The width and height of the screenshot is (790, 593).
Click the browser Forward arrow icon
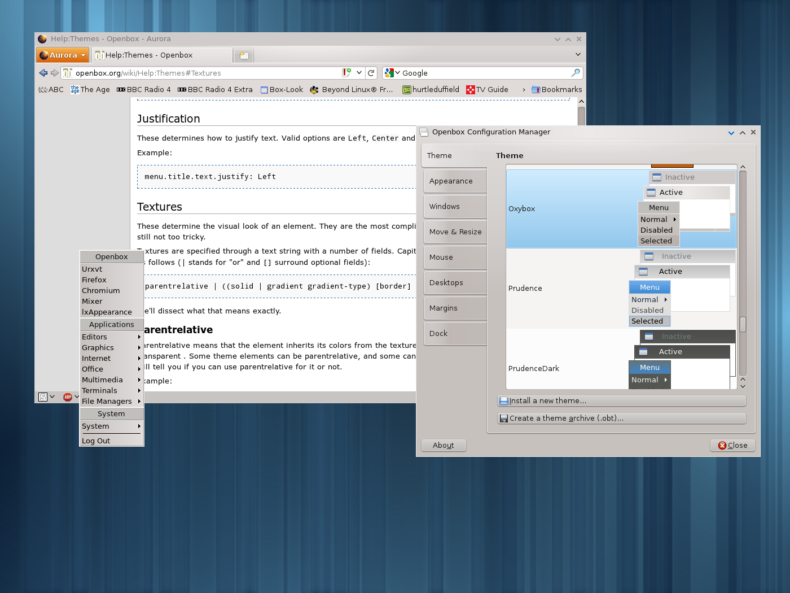coord(55,73)
